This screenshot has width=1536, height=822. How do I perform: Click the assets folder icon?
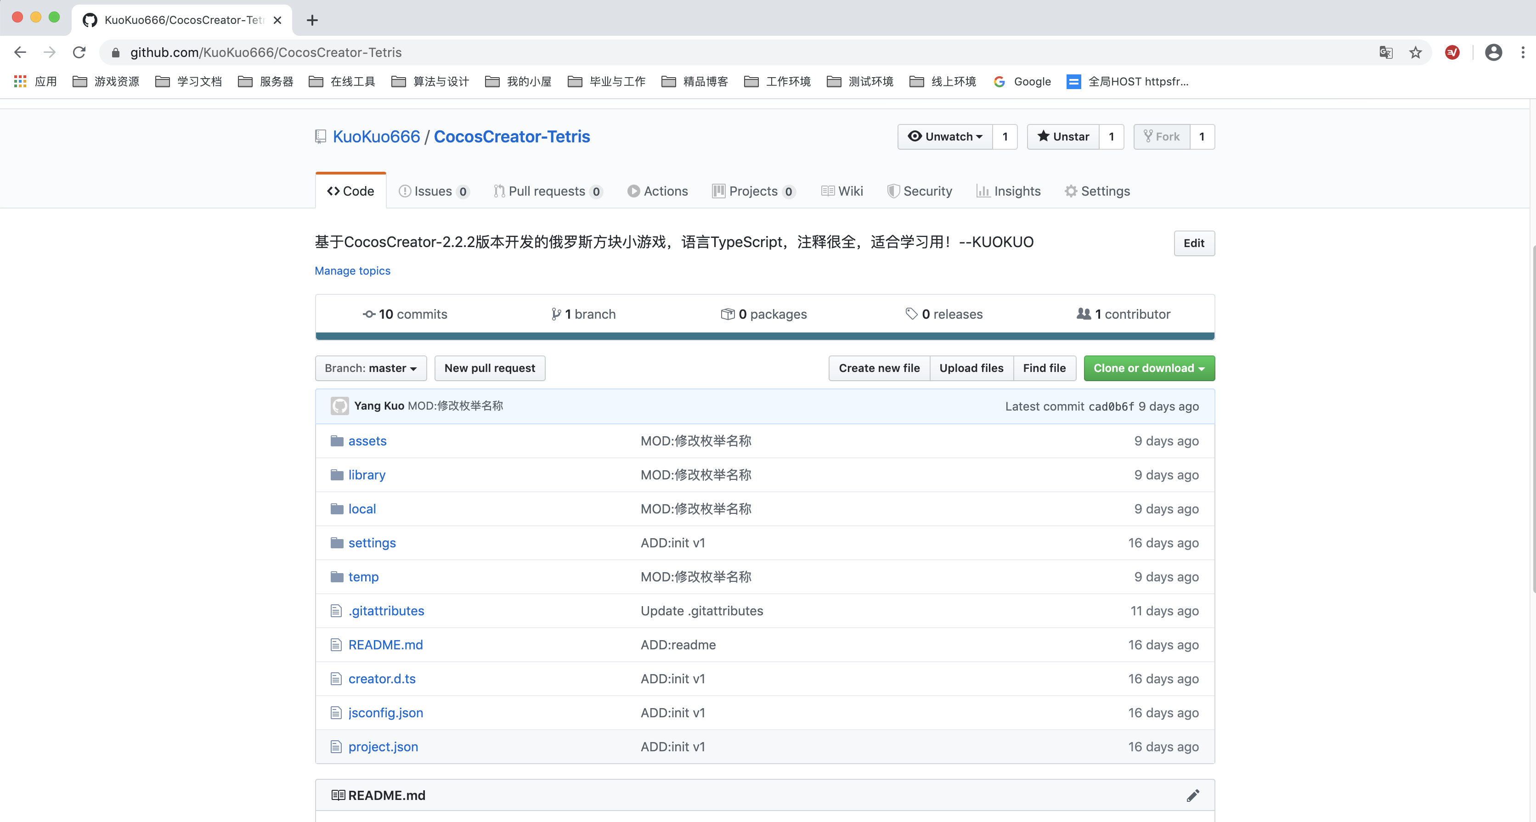(337, 441)
